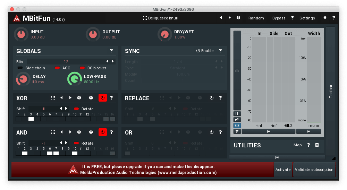Click the MeldaProduction logo in banner
This screenshot has height=190, width=347.
tap(73, 170)
